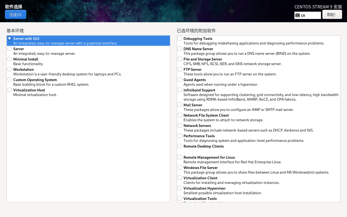347x217 pixels.
Task: Choose the Minimal Install radio button
Action: point(9,59)
